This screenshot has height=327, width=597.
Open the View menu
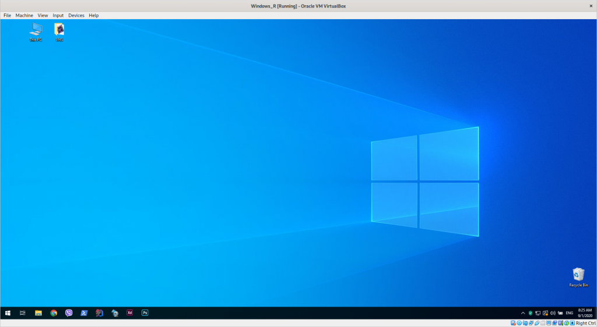click(43, 15)
